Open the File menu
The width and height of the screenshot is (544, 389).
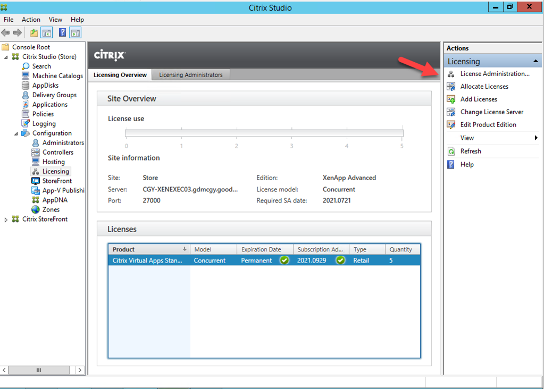tap(9, 20)
